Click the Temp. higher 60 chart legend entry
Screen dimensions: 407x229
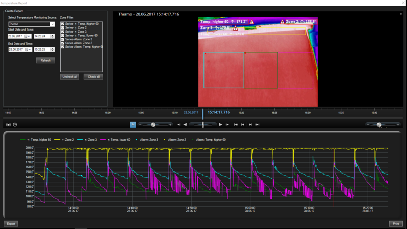pos(36,140)
